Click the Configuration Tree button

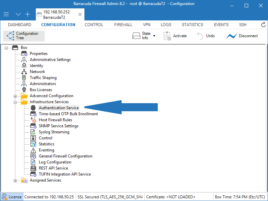click(24, 36)
